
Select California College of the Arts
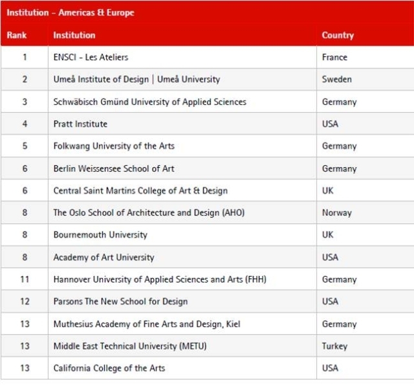pyautogui.click(x=109, y=368)
